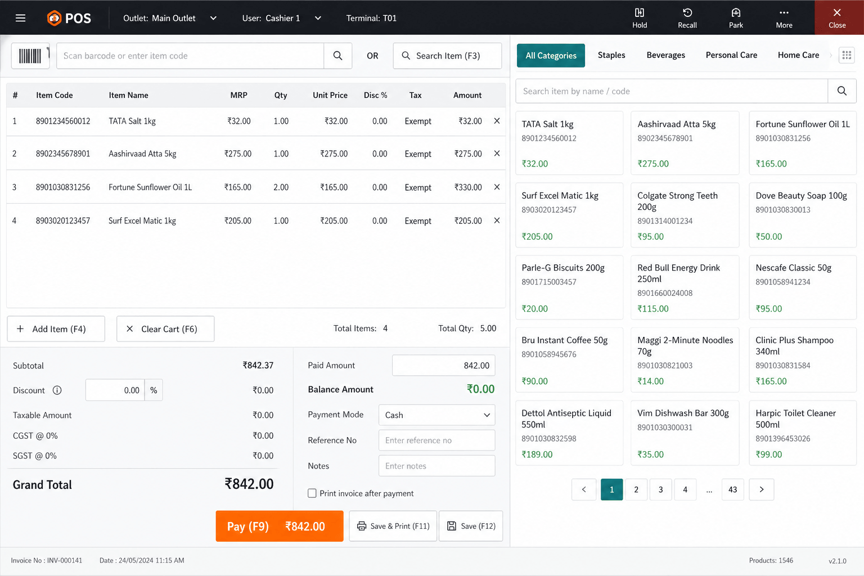Click the Qty column header
The width and height of the screenshot is (864, 576).
pos(281,95)
